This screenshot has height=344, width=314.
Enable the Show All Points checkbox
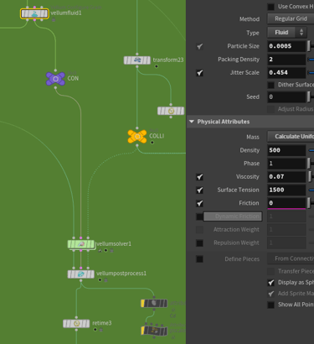[270, 305]
